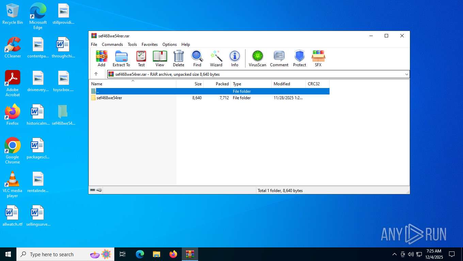Click the WinRAR taskbar button
This screenshot has height=261, width=463.
click(190, 254)
